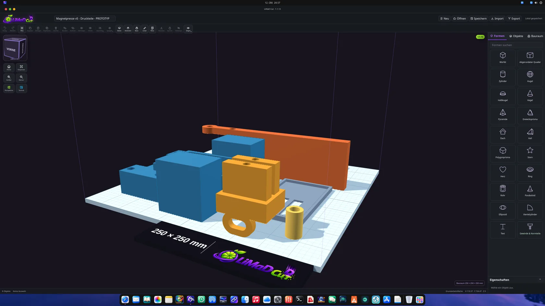This screenshot has width=545, height=306.
Task: Toggle the Basis tool in the toolbar
Action: (x=137, y=29)
